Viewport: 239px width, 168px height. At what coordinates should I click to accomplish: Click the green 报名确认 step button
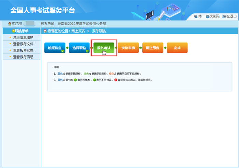[x=104, y=48]
